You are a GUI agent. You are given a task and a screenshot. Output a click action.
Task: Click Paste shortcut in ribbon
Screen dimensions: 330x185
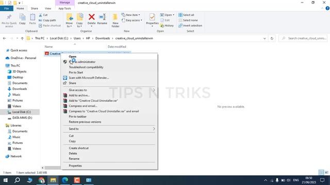[49, 26]
